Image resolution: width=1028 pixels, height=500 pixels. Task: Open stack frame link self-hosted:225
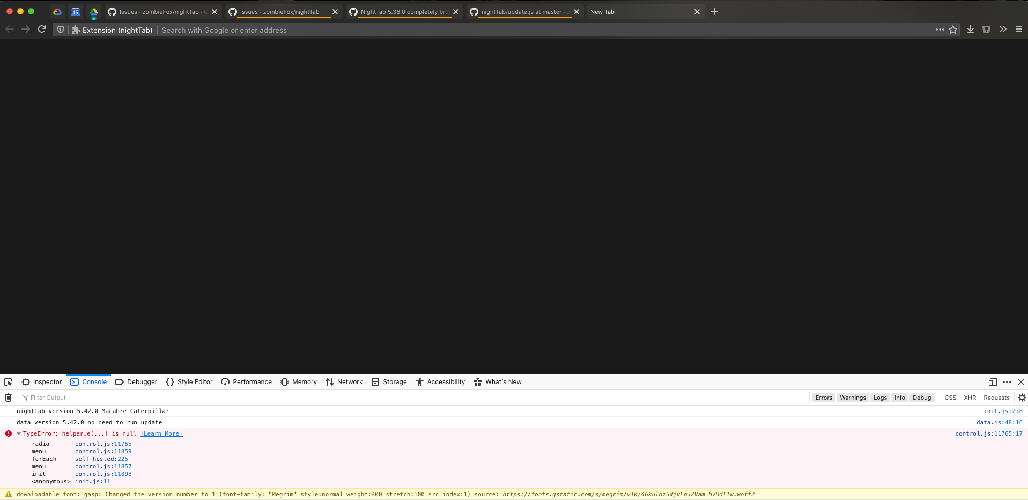click(x=101, y=459)
